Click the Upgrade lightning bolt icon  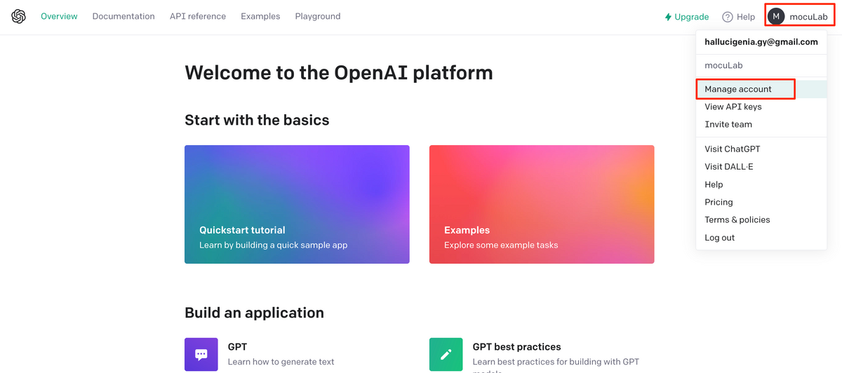pos(668,17)
